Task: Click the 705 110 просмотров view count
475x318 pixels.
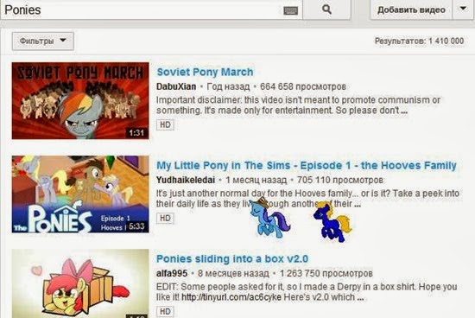Action: [340, 180]
